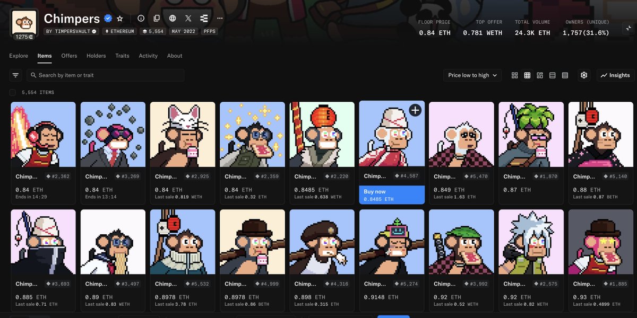Switch to large grid view
This screenshot has height=318, width=637.
pos(514,75)
